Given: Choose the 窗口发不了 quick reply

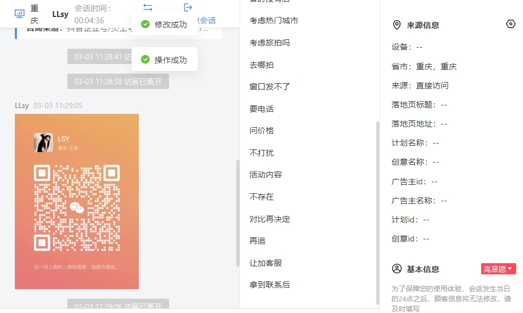Looking at the screenshot, I should pos(270,87).
